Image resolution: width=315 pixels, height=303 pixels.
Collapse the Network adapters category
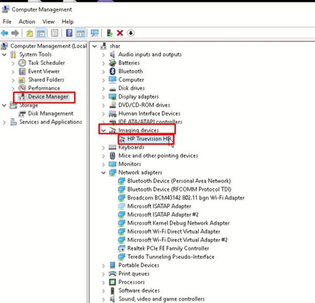103,173
